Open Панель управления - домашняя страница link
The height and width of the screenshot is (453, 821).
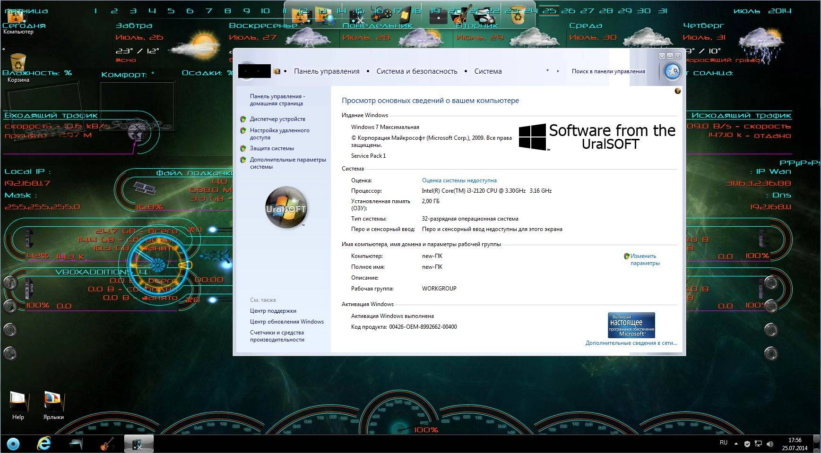[x=277, y=100]
